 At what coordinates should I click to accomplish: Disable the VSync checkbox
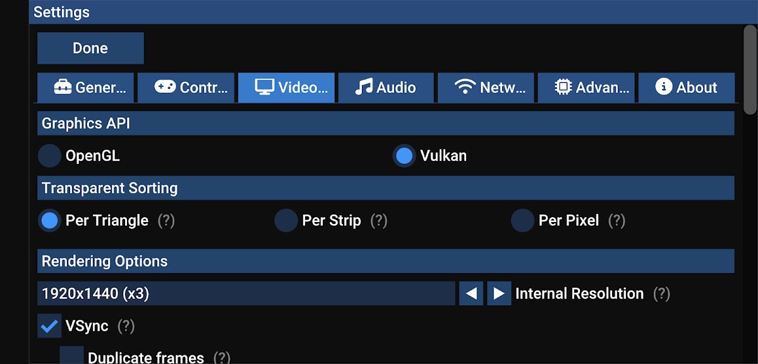click(x=49, y=326)
